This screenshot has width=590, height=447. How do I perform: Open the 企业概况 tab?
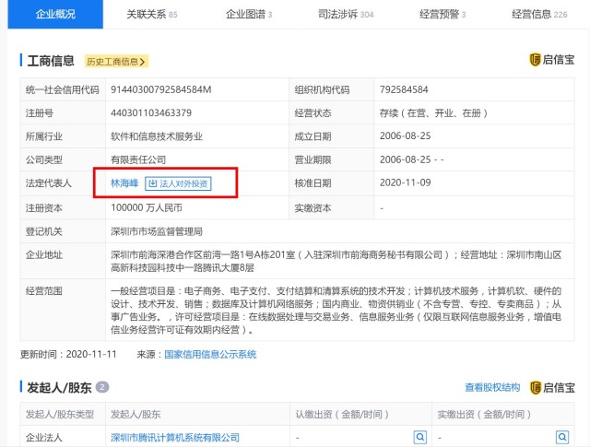point(55,15)
